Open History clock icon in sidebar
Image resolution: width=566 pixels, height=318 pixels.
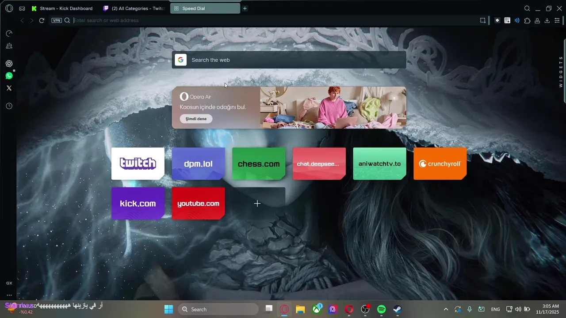[9, 106]
